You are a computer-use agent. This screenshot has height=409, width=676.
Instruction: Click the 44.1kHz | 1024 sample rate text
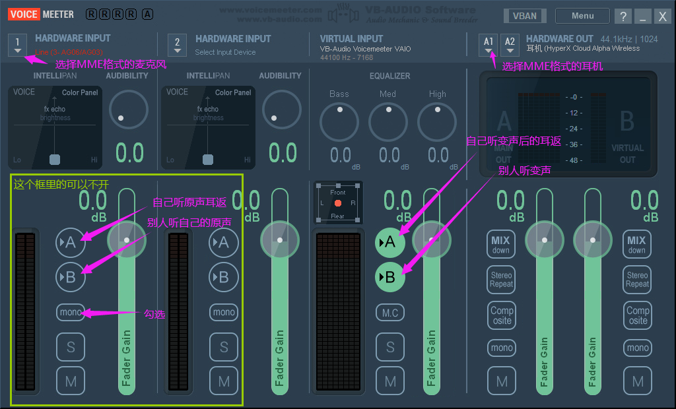point(629,39)
